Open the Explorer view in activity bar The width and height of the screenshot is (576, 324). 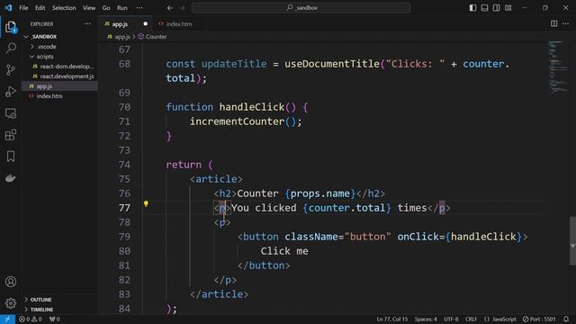point(11,27)
